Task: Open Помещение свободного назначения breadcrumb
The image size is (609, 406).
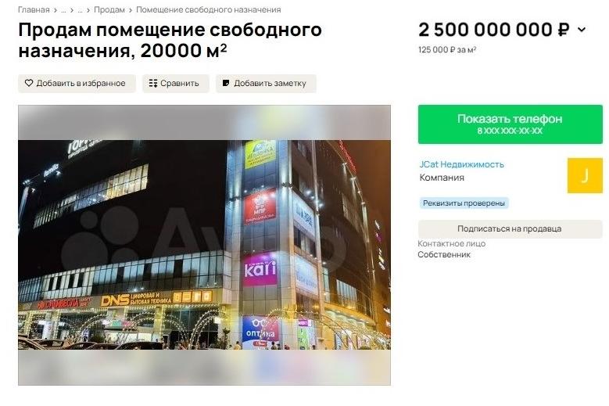Action: coord(208,9)
